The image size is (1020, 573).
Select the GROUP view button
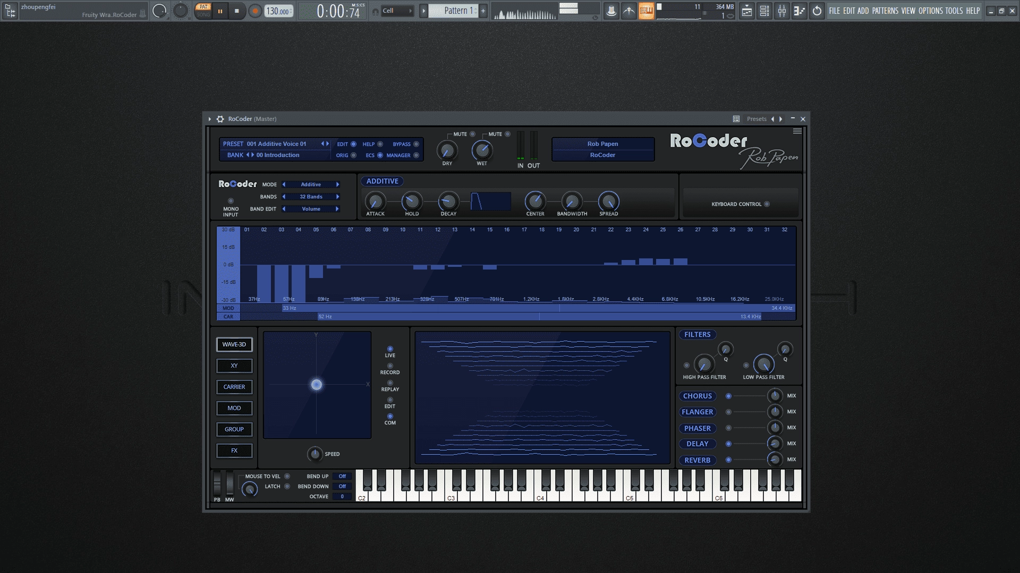(234, 430)
